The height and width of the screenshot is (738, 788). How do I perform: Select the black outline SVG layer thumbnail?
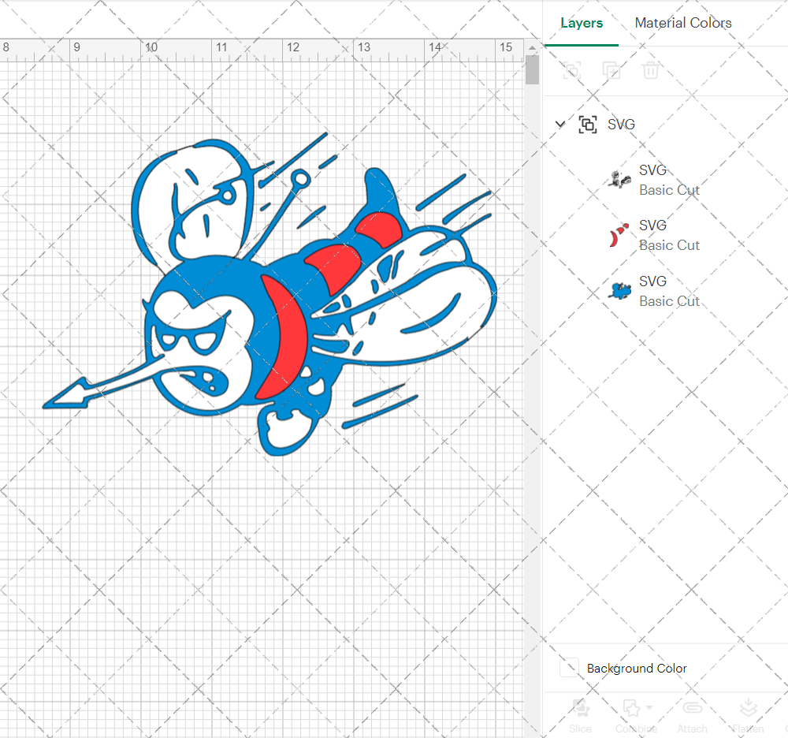click(x=619, y=180)
